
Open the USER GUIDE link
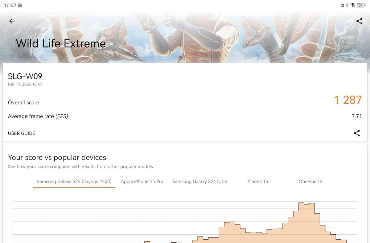click(x=22, y=133)
